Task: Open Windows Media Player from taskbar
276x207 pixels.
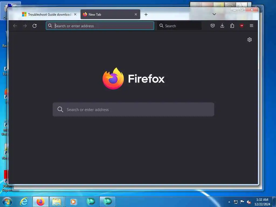Action: [73, 202]
